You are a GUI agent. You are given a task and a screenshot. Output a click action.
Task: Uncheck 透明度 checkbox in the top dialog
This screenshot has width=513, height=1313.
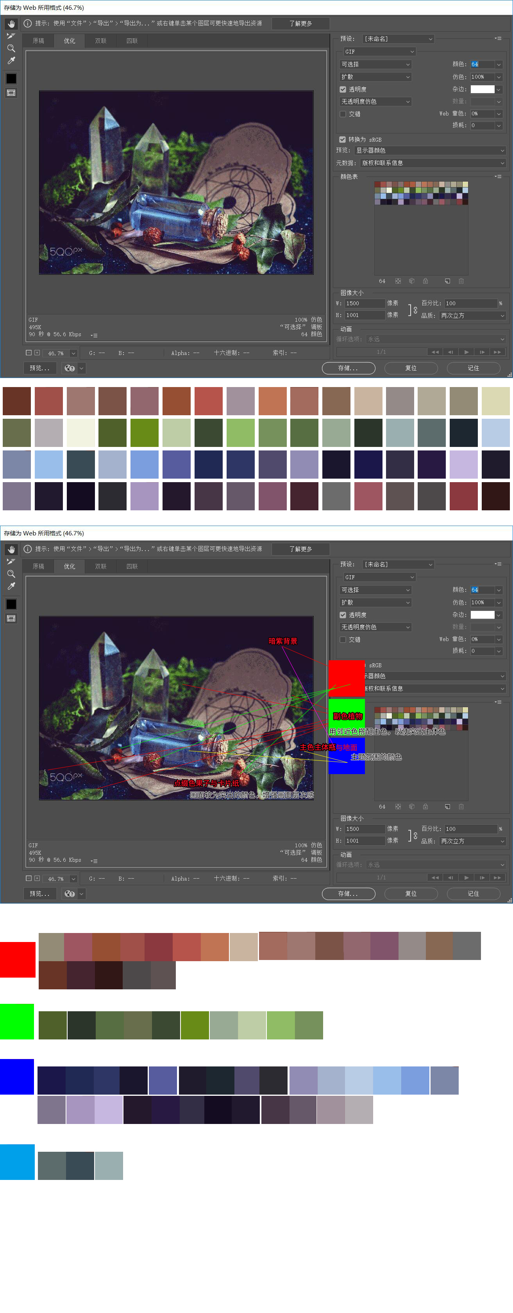(343, 89)
